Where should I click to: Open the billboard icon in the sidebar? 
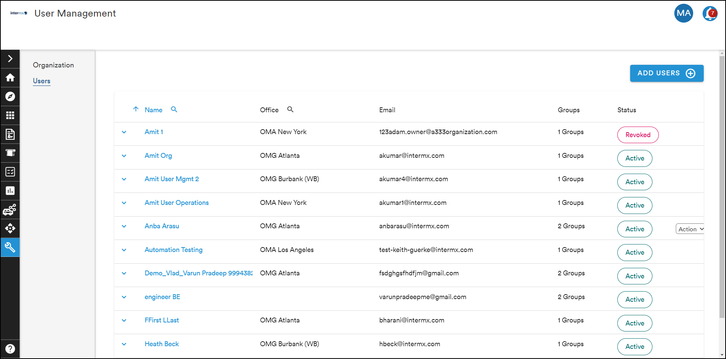10,153
